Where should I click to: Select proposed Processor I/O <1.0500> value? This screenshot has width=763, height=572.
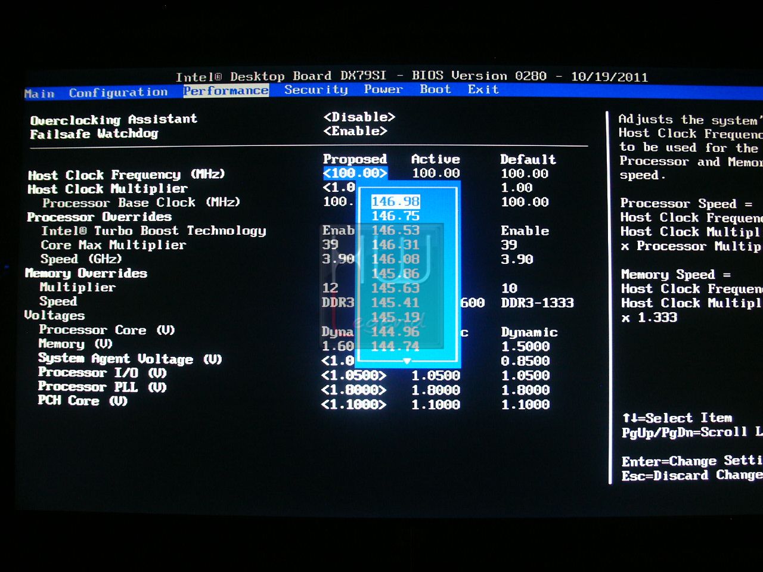(x=353, y=376)
